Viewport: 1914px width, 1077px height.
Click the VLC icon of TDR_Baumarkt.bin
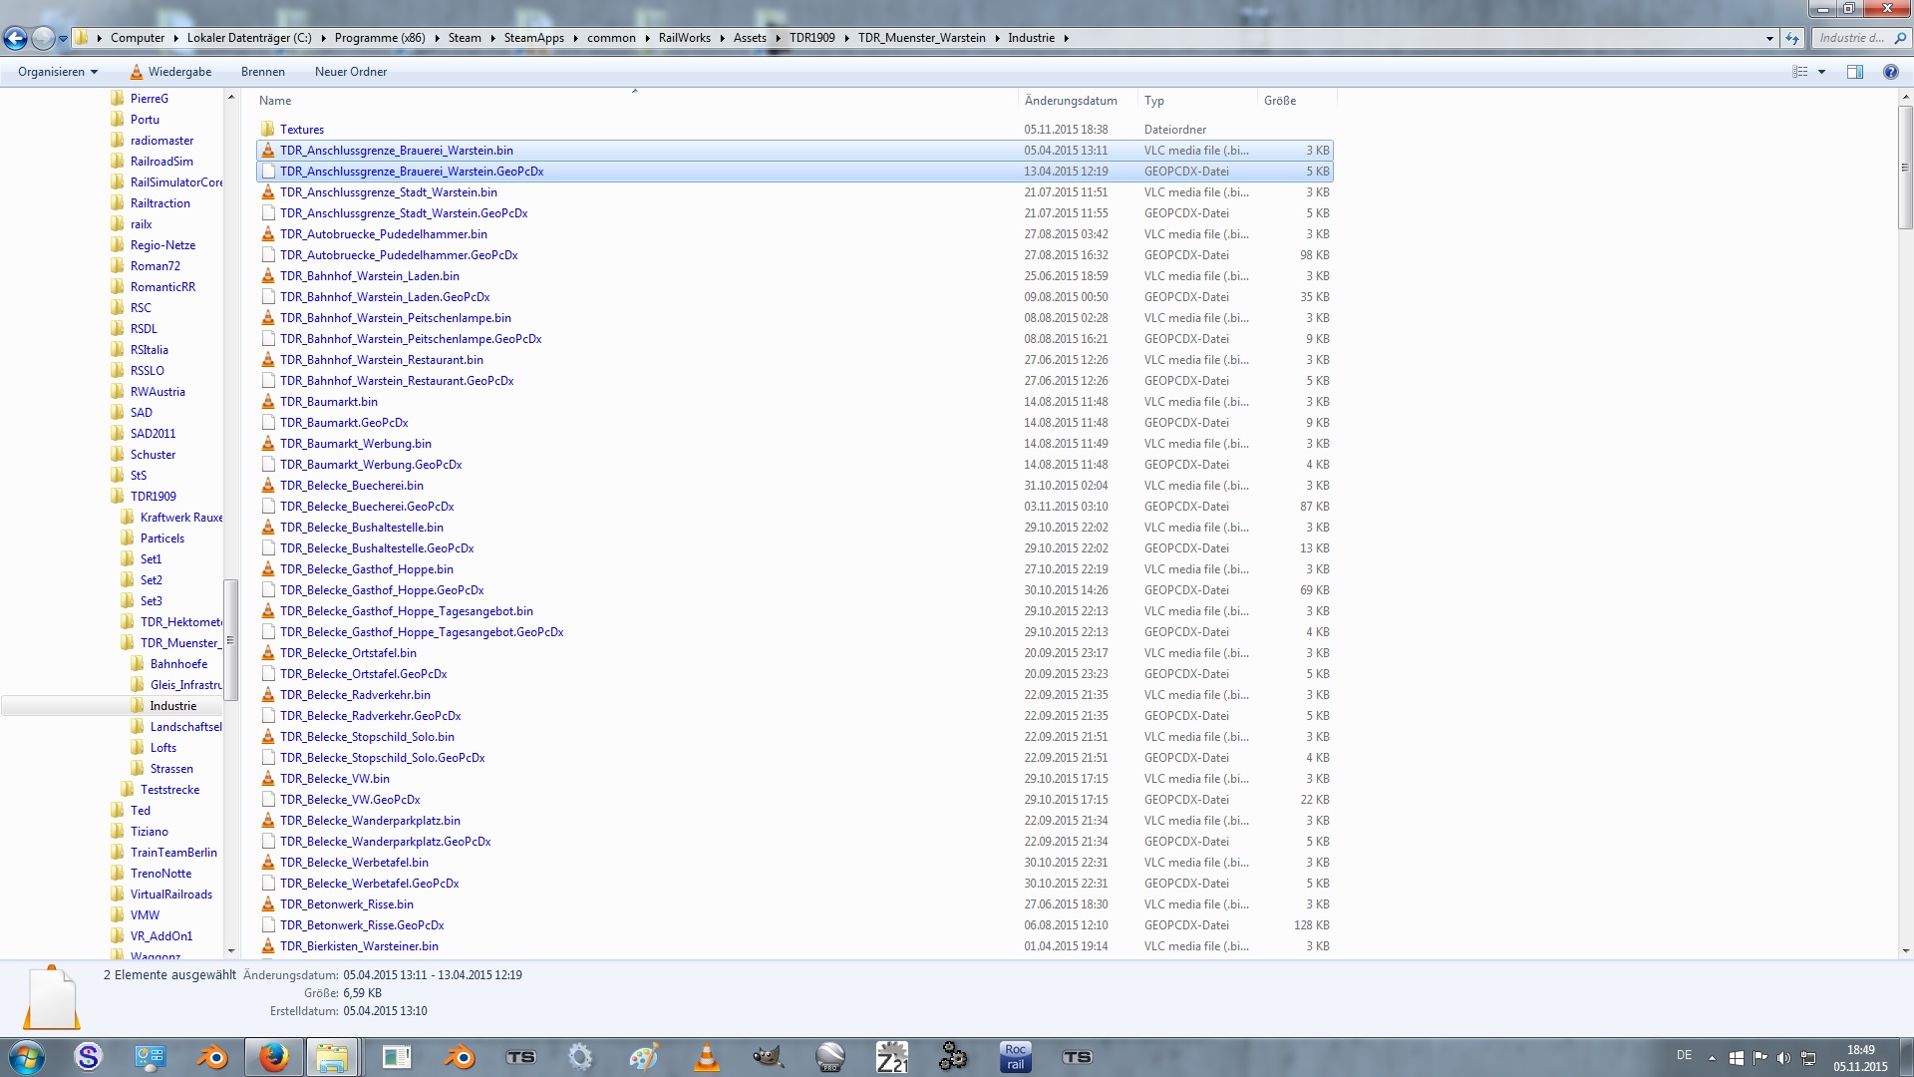point(267,402)
